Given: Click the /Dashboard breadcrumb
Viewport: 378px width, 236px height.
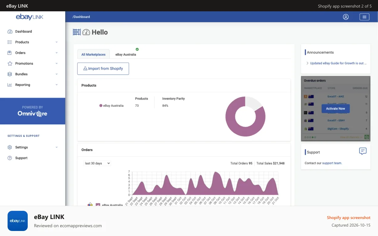Looking at the screenshot, I should pyautogui.click(x=81, y=17).
